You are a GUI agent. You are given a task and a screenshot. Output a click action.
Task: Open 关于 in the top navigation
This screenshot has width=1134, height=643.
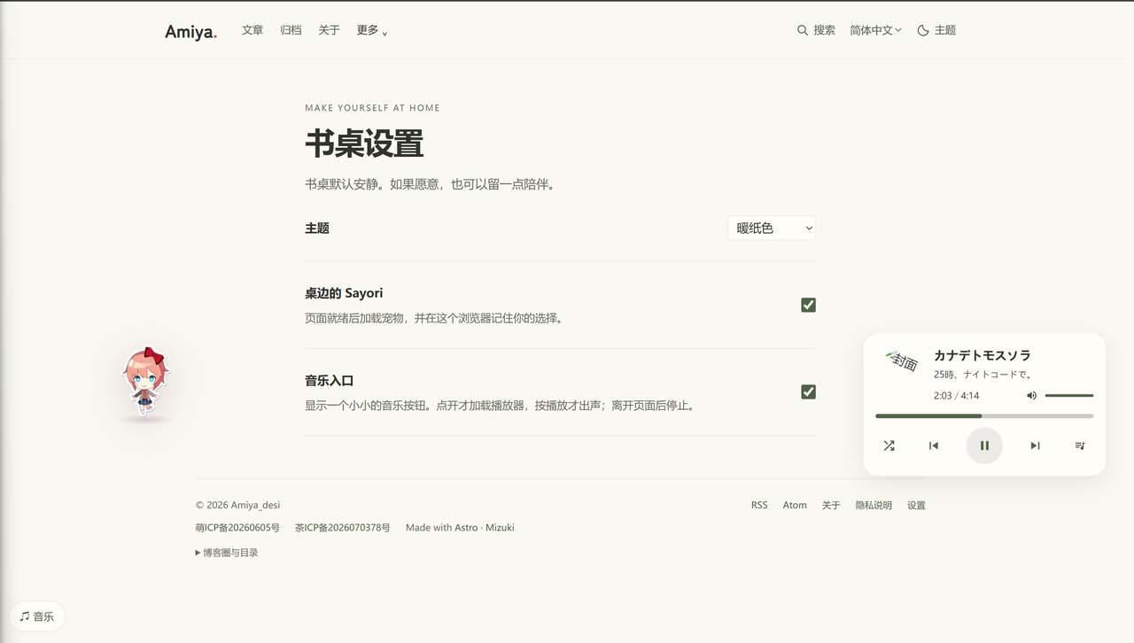[329, 30]
